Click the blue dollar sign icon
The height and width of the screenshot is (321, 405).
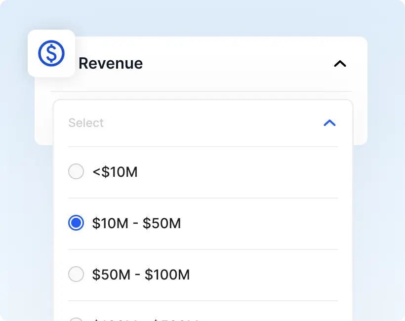[x=51, y=53]
